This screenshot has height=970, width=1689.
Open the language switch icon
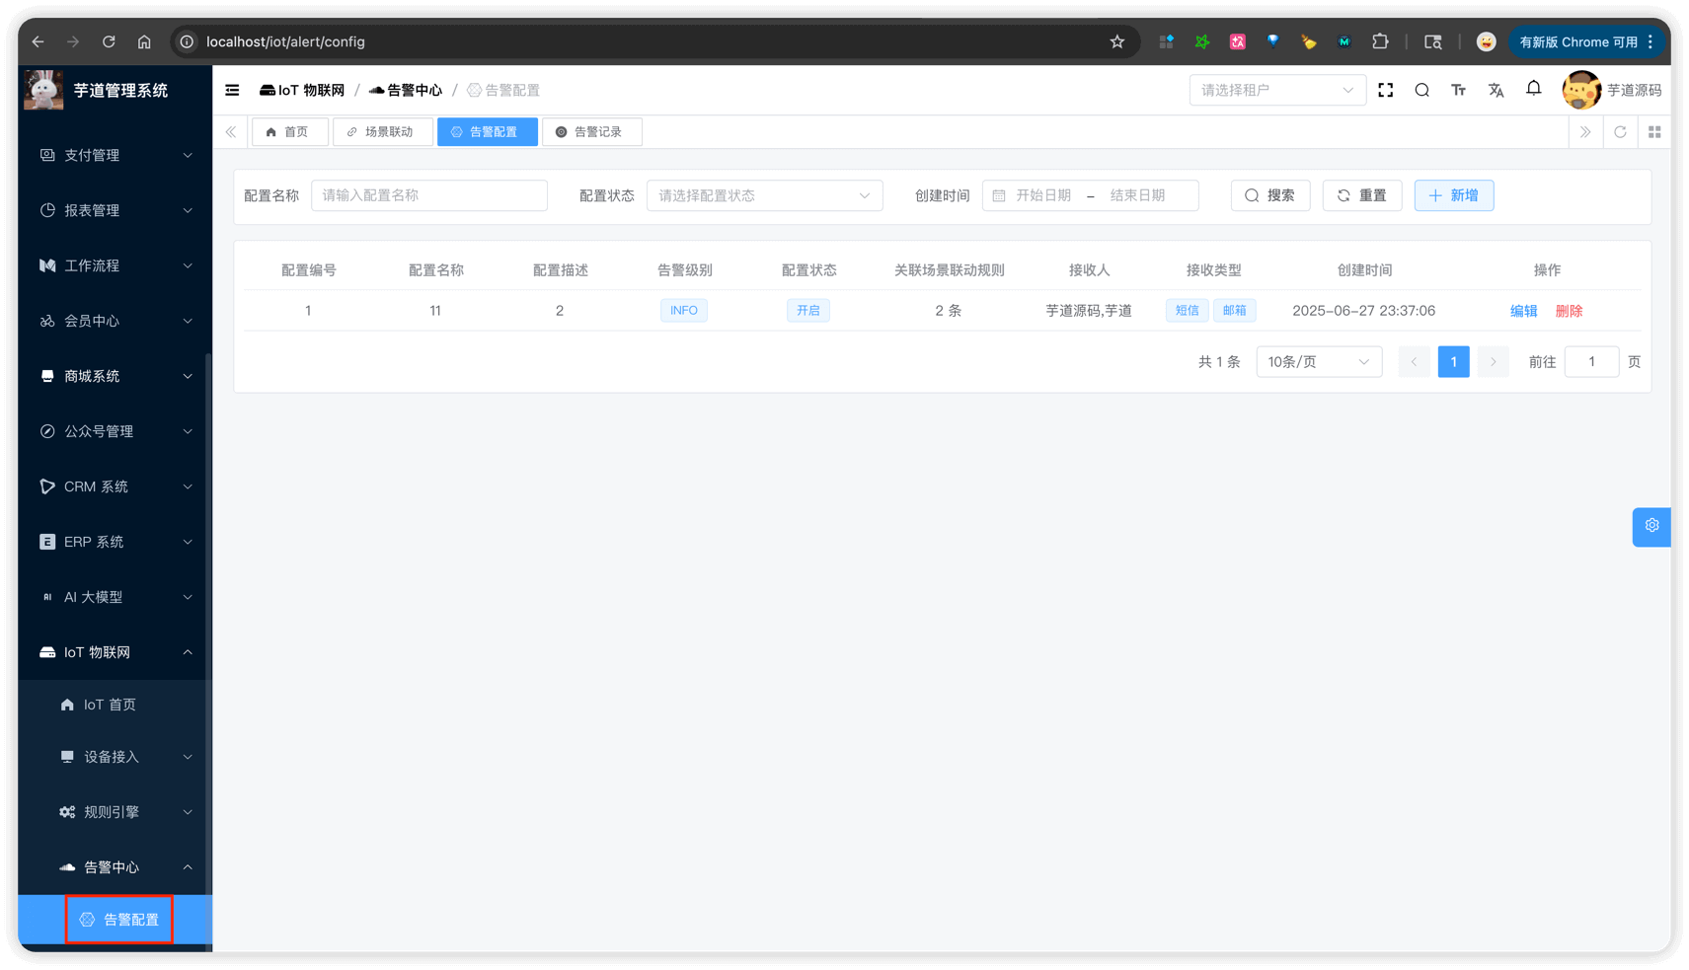(x=1497, y=90)
